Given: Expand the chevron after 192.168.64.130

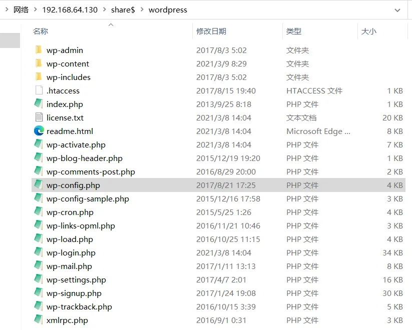Looking at the screenshot, I should (x=105, y=9).
